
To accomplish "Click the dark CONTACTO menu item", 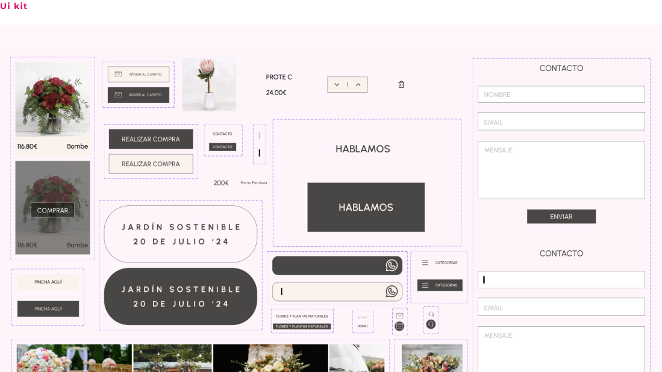I will tap(222, 147).
